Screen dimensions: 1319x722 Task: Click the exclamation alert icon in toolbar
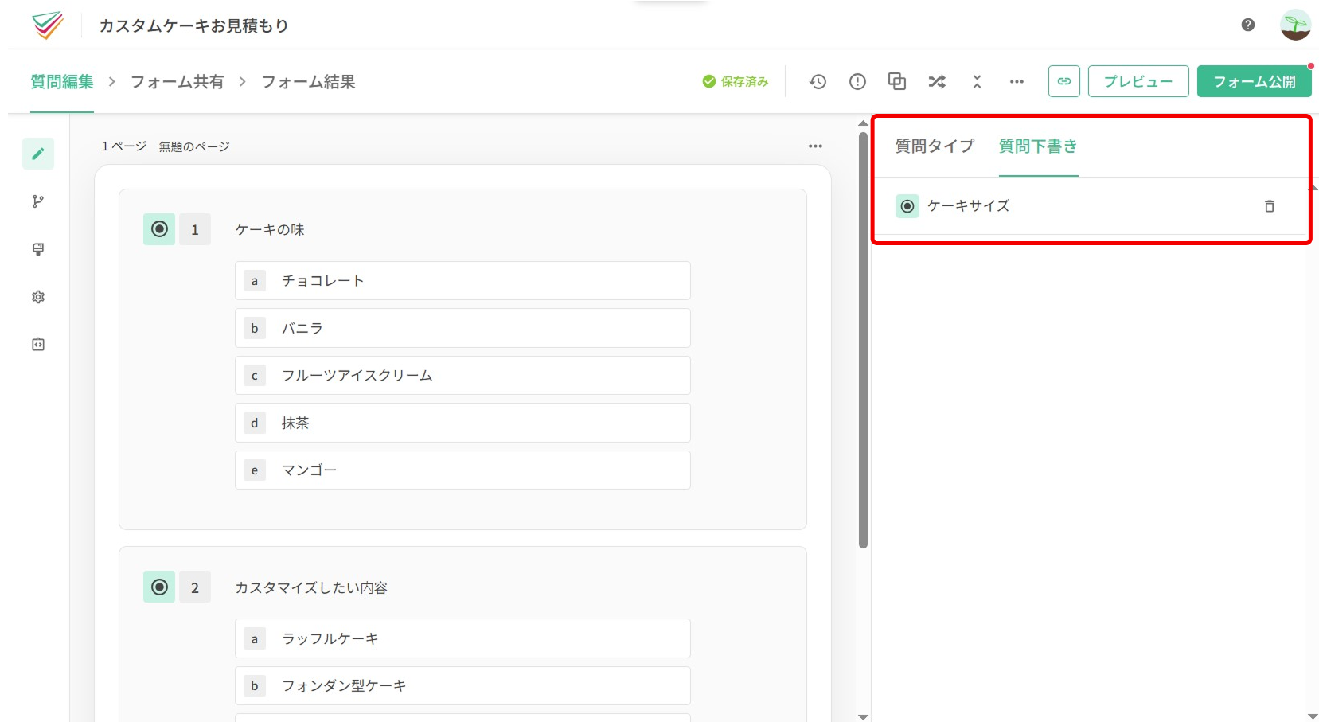tap(857, 81)
